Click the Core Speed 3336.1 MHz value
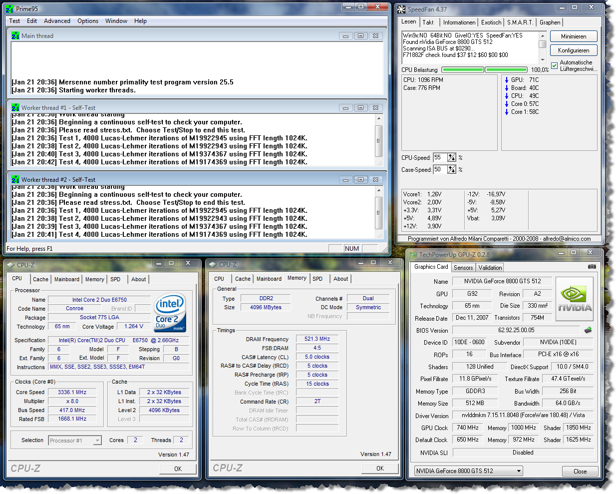The image size is (616, 494). tap(72, 393)
